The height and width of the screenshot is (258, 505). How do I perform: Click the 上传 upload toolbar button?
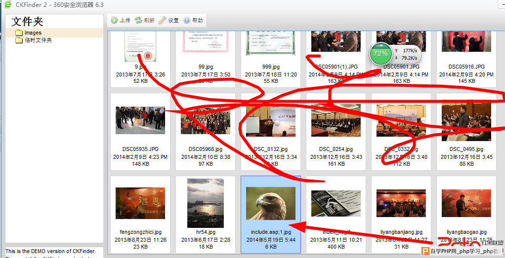point(121,20)
